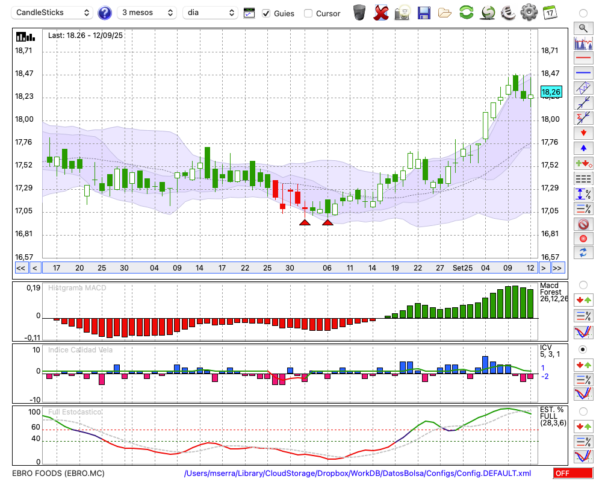Click the Estocastico panel curve crossover icon
602x482 pixels.
pos(583,456)
